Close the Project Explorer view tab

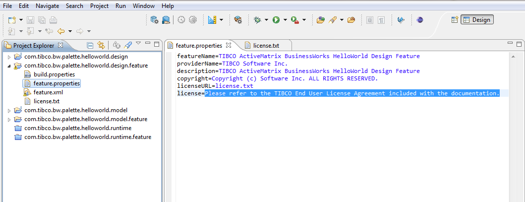(x=60, y=45)
